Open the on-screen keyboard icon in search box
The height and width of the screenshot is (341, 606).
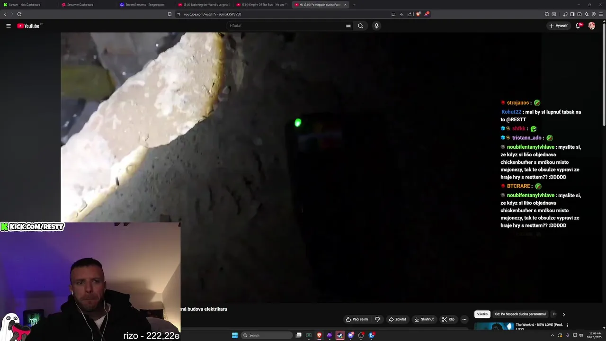pos(348,26)
